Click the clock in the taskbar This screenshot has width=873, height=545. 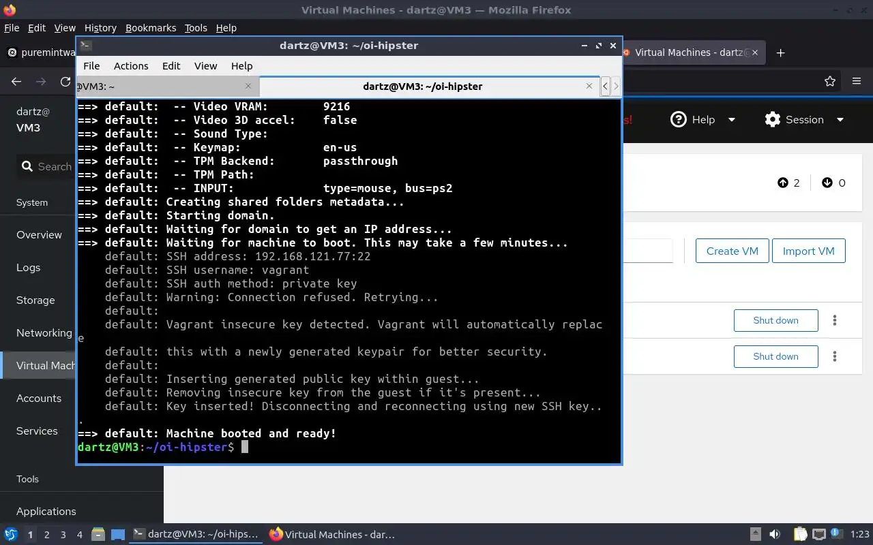click(x=859, y=535)
